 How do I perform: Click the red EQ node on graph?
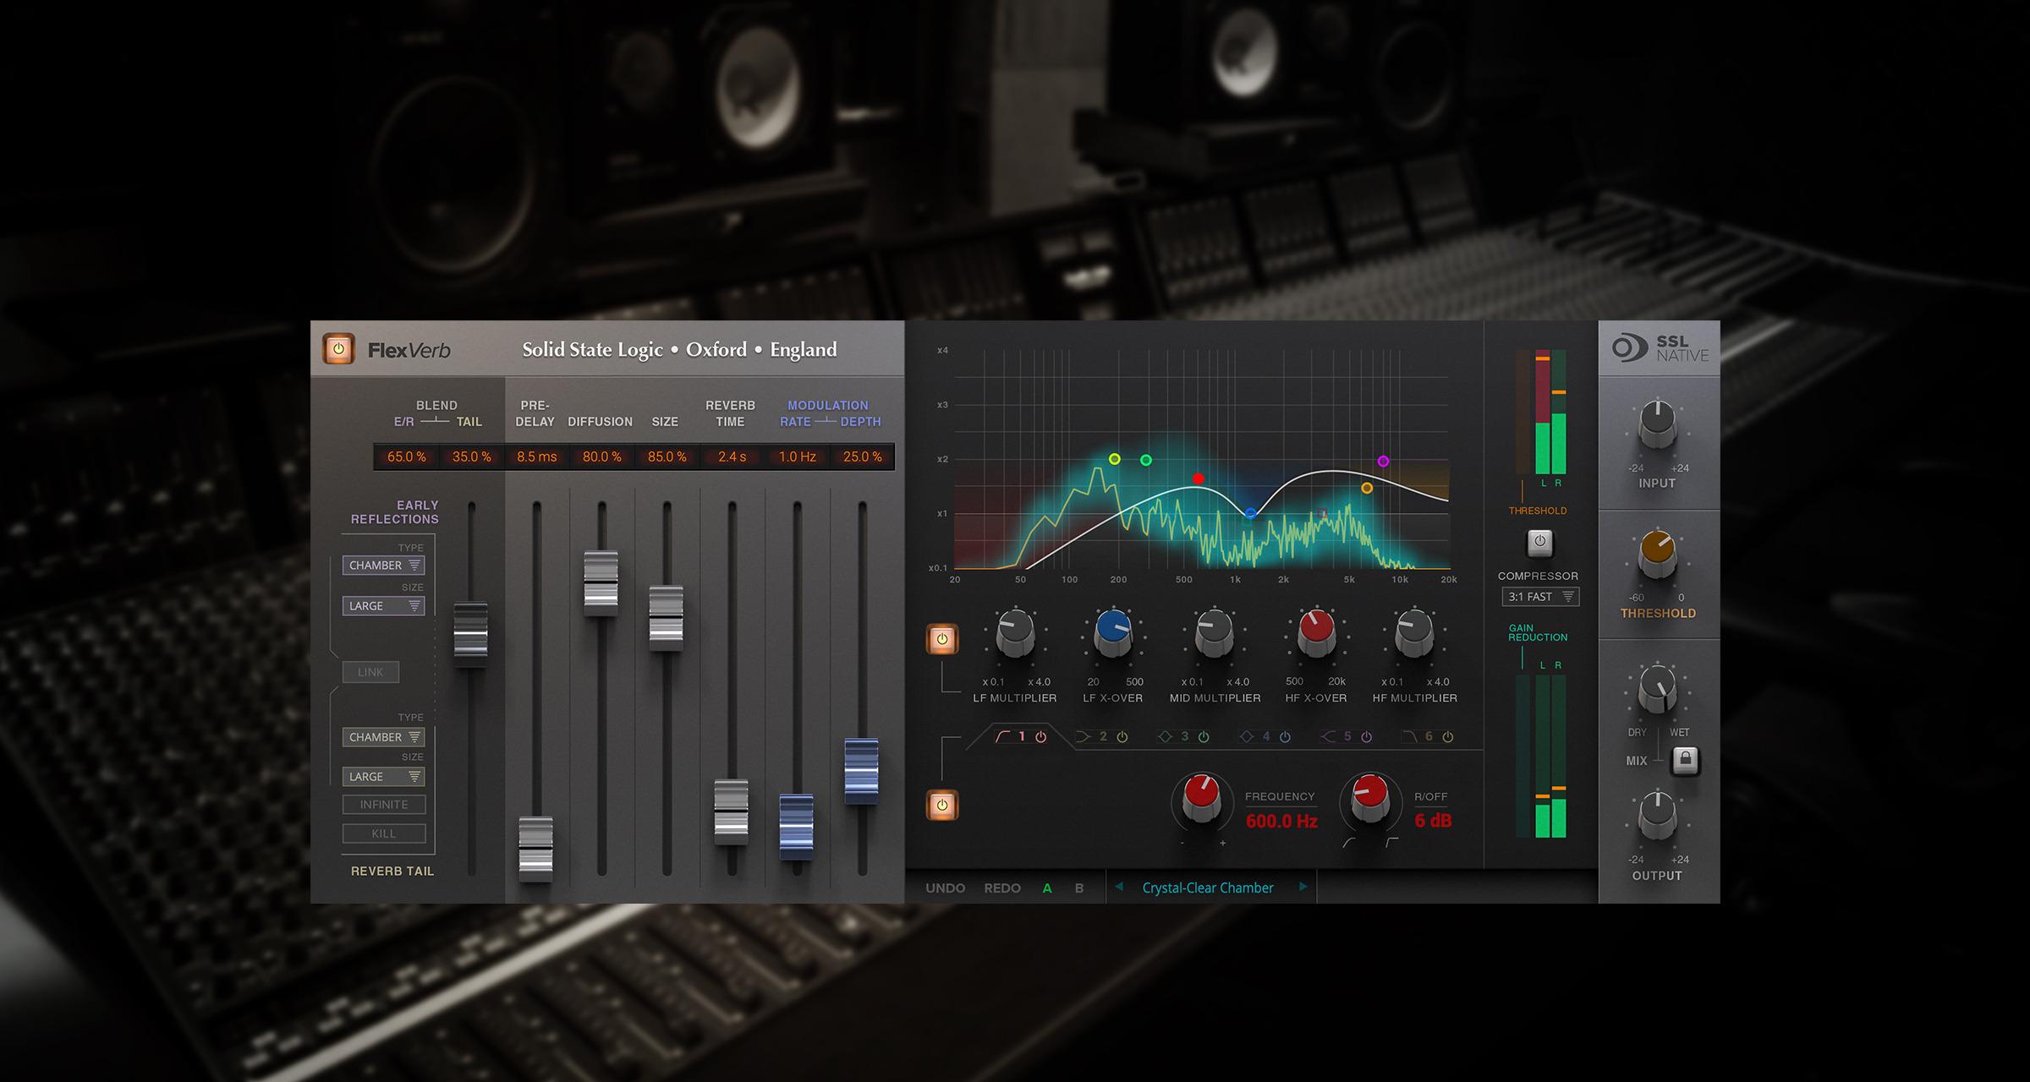click(x=1198, y=478)
